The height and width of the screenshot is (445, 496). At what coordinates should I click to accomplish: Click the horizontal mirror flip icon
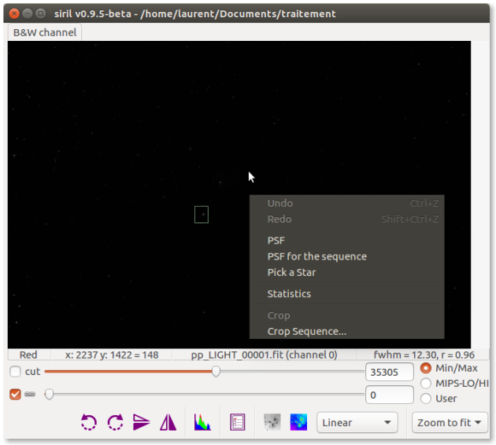pos(168,422)
